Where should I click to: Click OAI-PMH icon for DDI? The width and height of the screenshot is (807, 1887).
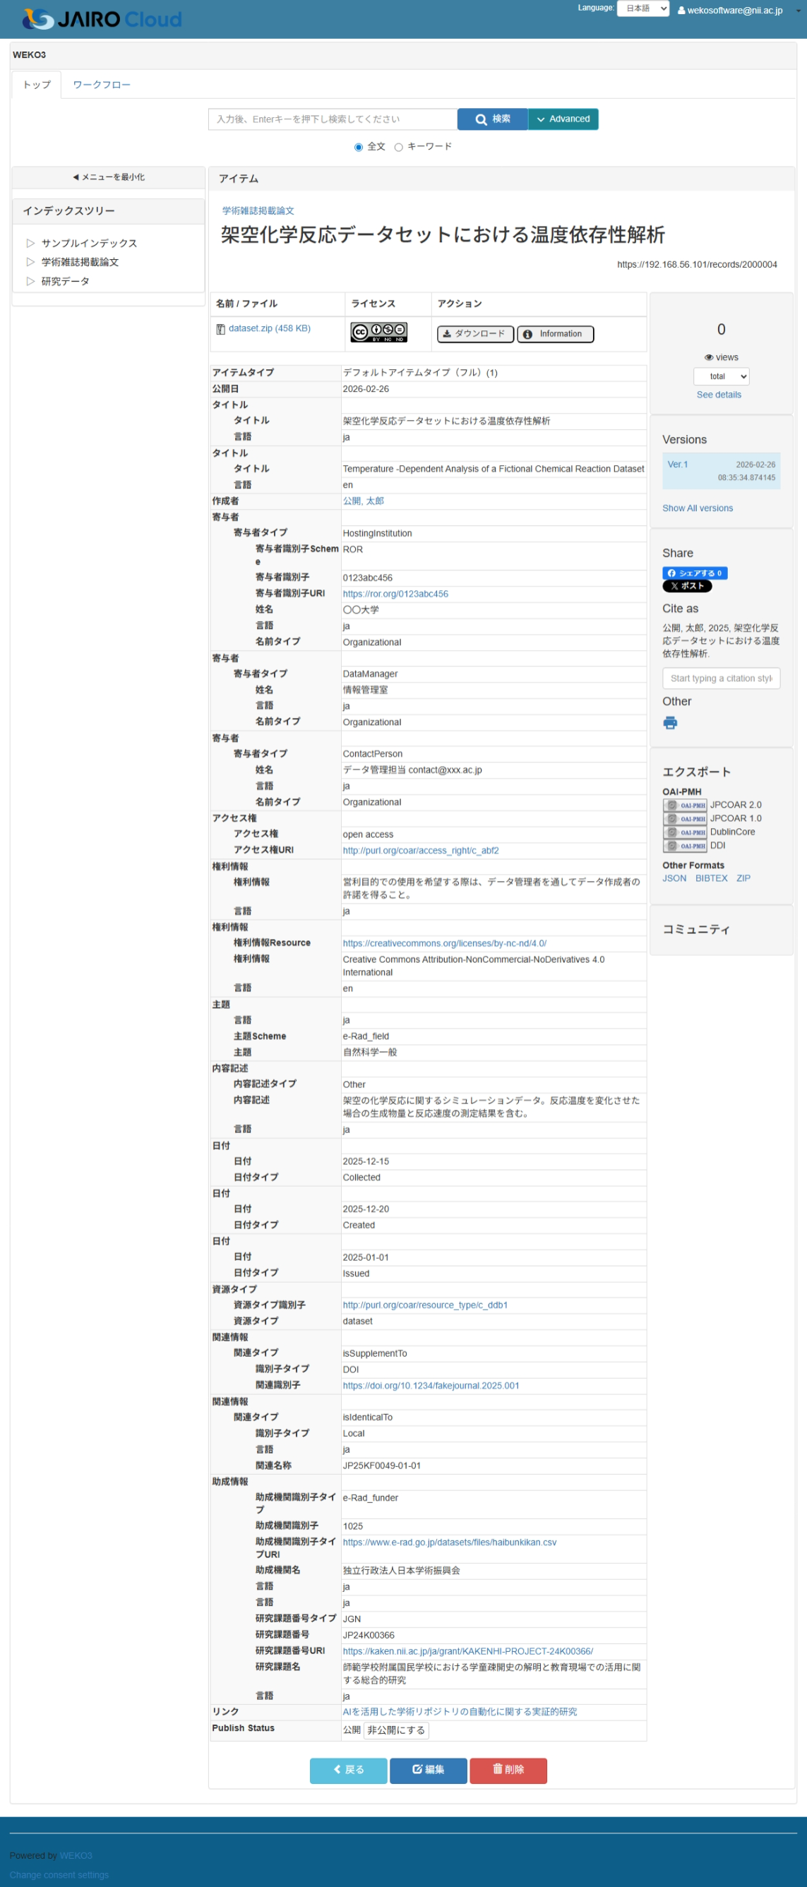coord(685,846)
